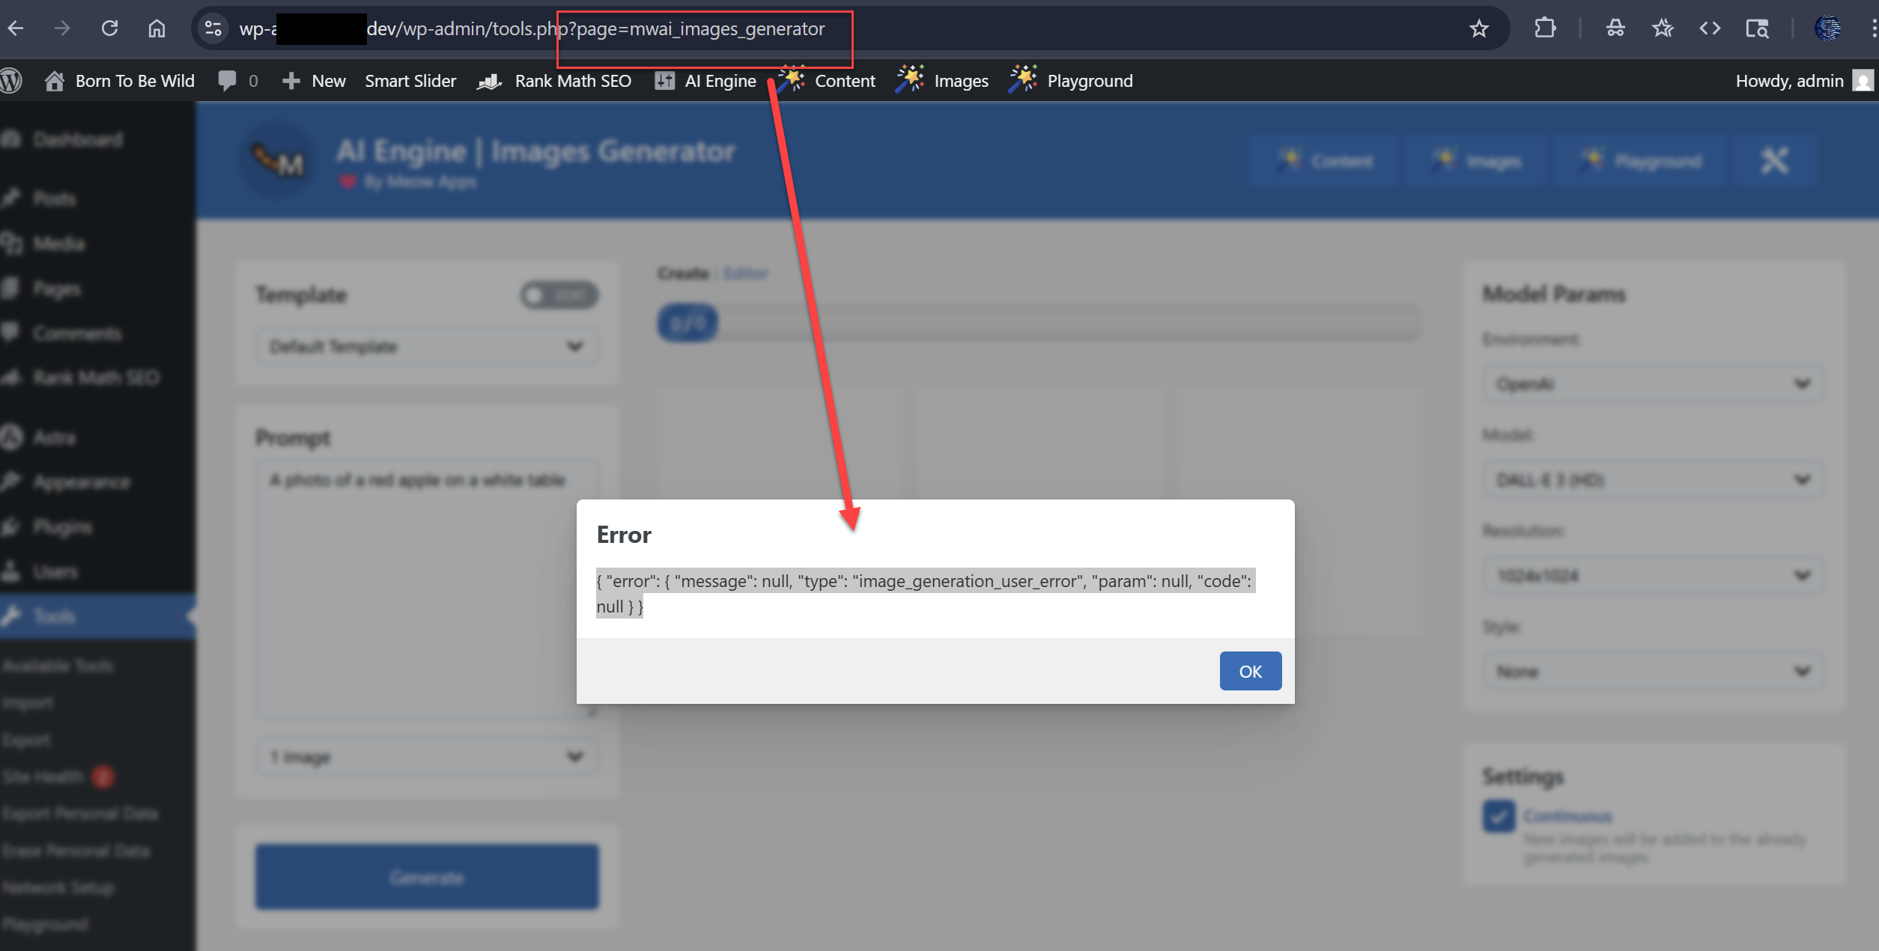
Task: Click the page inspector search extension icon
Action: (1757, 28)
